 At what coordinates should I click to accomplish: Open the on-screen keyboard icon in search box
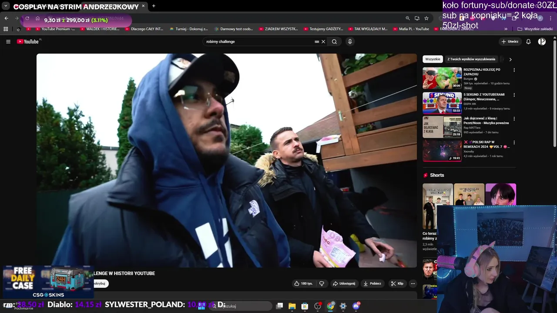click(317, 42)
